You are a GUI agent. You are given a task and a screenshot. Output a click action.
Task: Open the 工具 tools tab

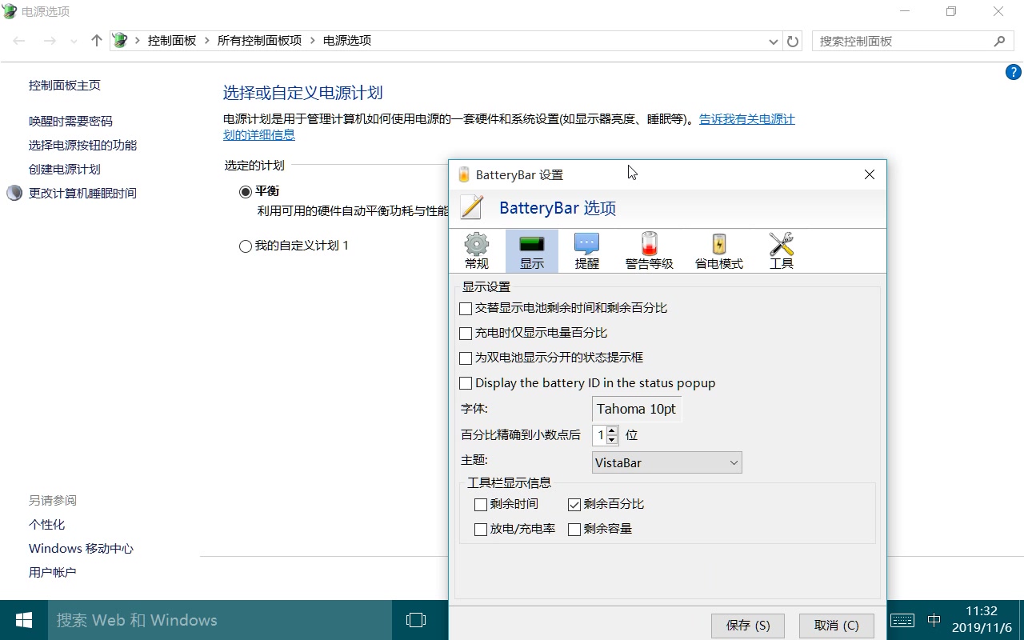point(782,251)
